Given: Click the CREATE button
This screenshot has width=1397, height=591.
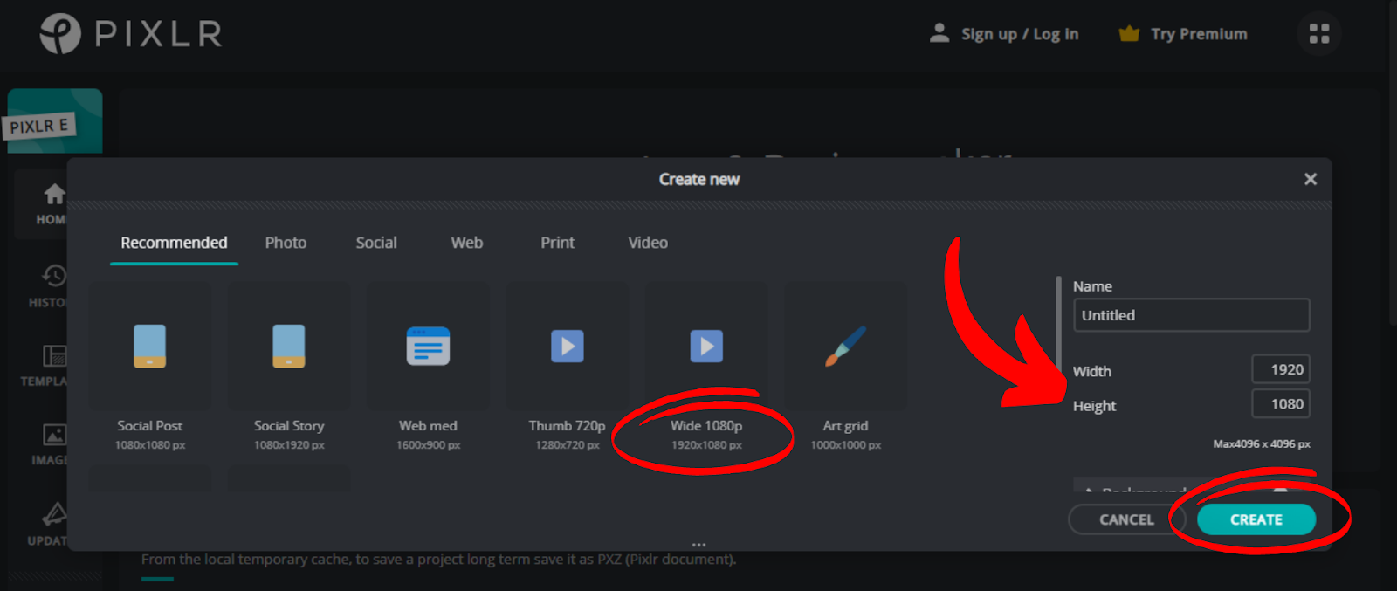Looking at the screenshot, I should (x=1256, y=519).
